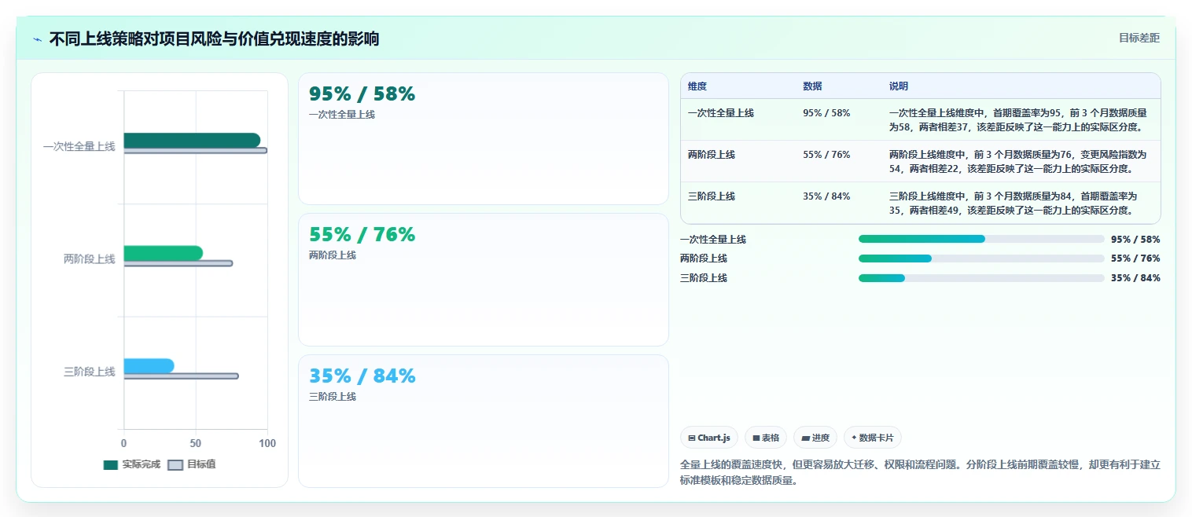Click the 一次性全量上线 chart axis label
Viewport: 1192px width, 517px height.
[79, 146]
